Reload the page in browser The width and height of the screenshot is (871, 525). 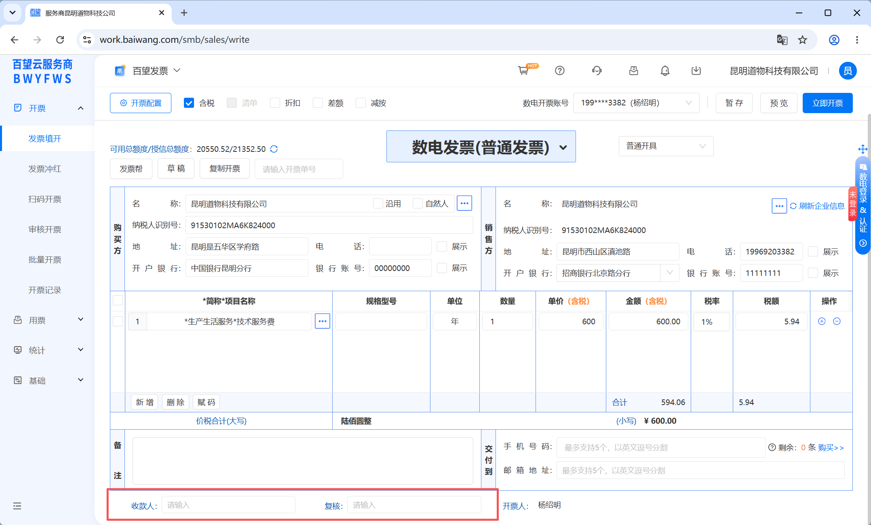coord(60,40)
